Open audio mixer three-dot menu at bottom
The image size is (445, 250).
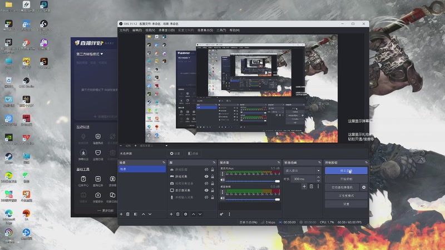click(229, 214)
